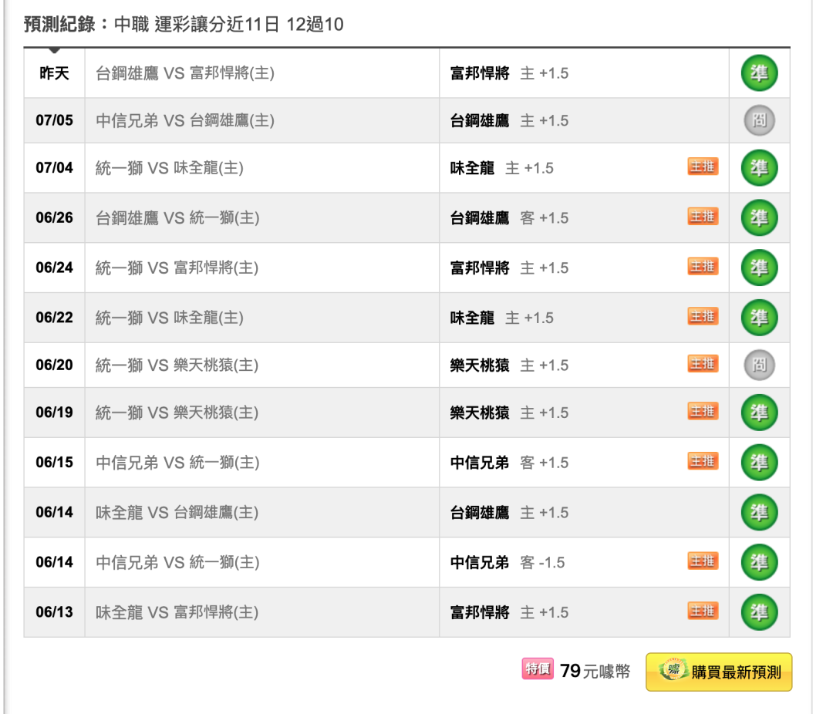The image size is (833, 714).
Task: Click the green 準 icon in the 06/22 row
Action: [759, 318]
